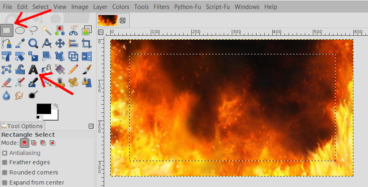Select the Blur/Sharpen droplet tool

click(x=6, y=95)
